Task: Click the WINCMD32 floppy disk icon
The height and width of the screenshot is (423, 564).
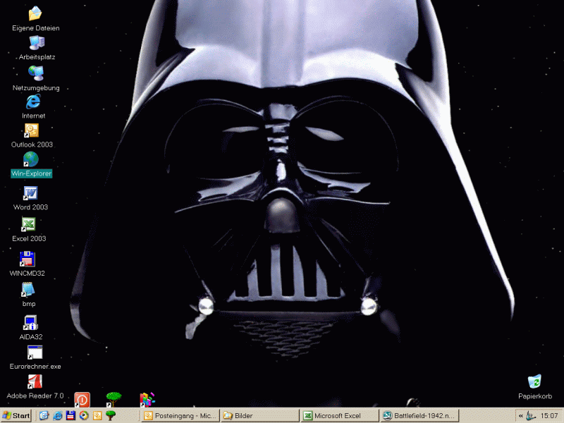Action: (27, 259)
